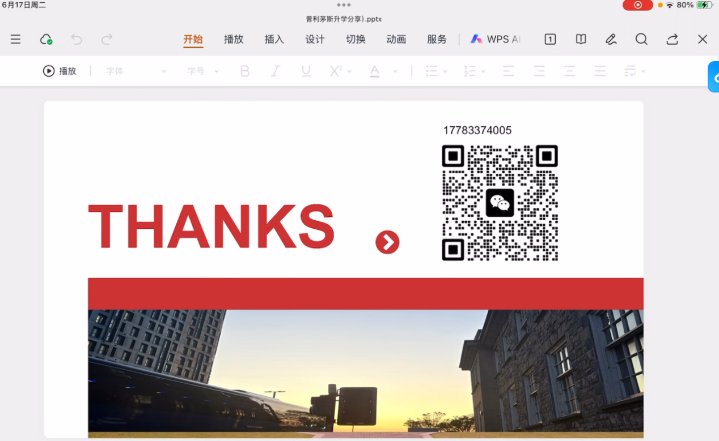Apply a bulleted list
This screenshot has height=441, width=719.
[432, 71]
